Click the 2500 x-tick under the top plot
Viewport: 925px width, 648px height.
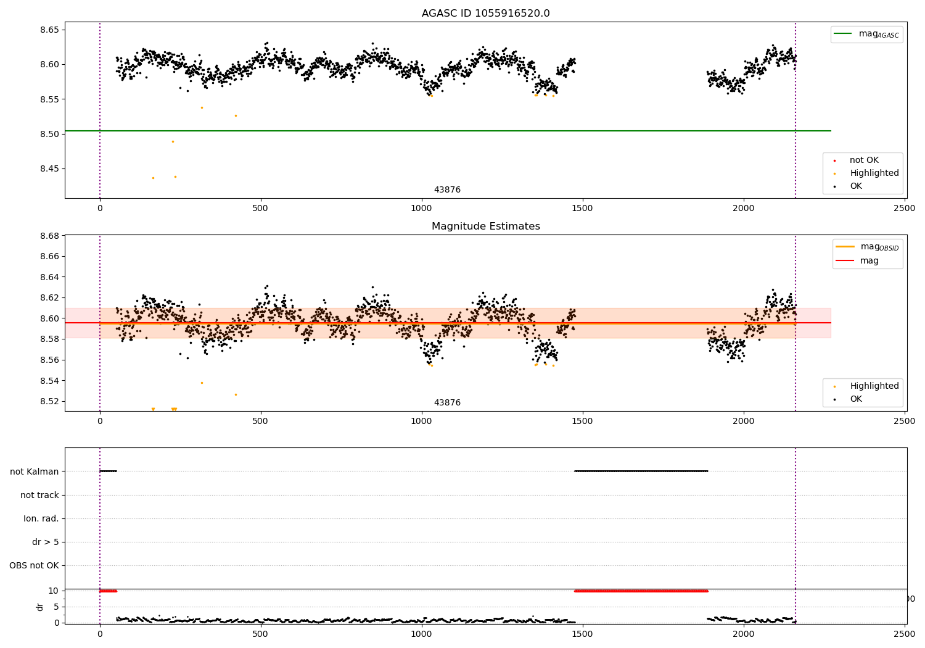tap(905, 208)
